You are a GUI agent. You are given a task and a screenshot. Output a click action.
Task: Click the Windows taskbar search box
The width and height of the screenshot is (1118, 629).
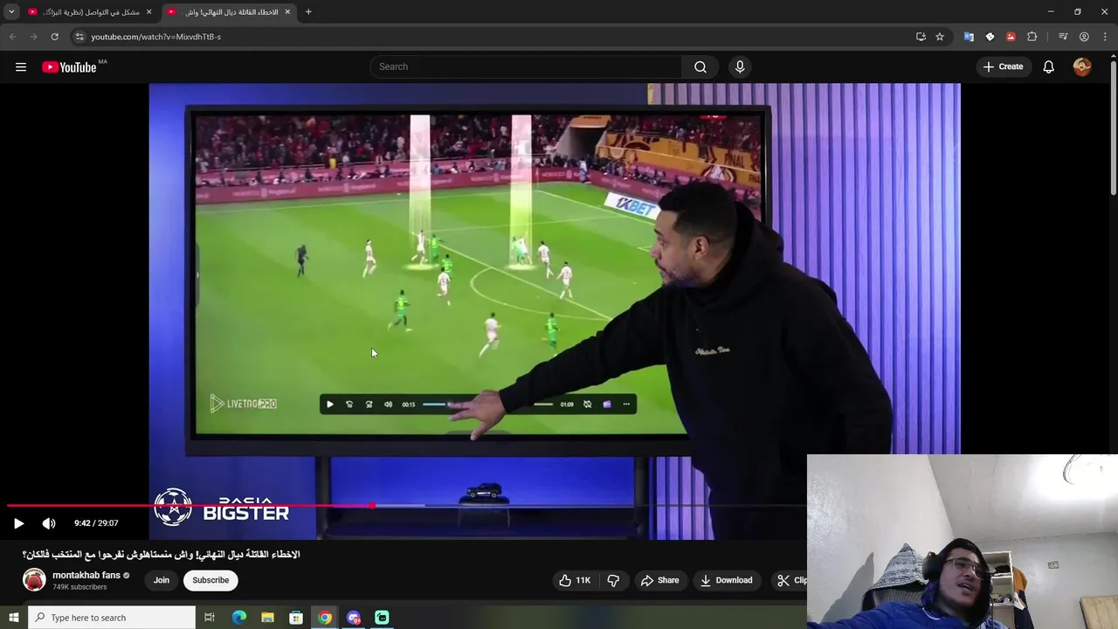[x=111, y=618]
